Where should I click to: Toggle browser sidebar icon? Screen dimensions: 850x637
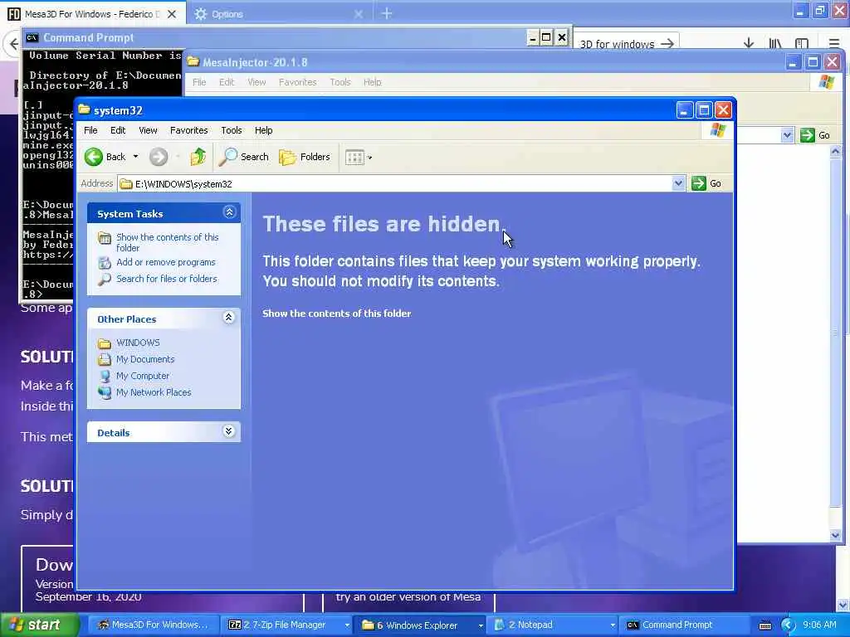[x=802, y=43]
